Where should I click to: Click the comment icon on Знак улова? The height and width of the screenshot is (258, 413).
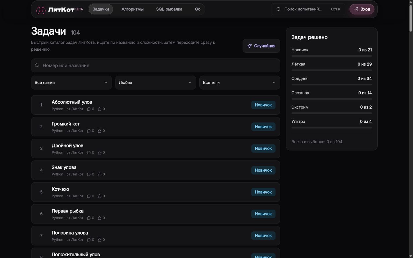click(x=89, y=174)
